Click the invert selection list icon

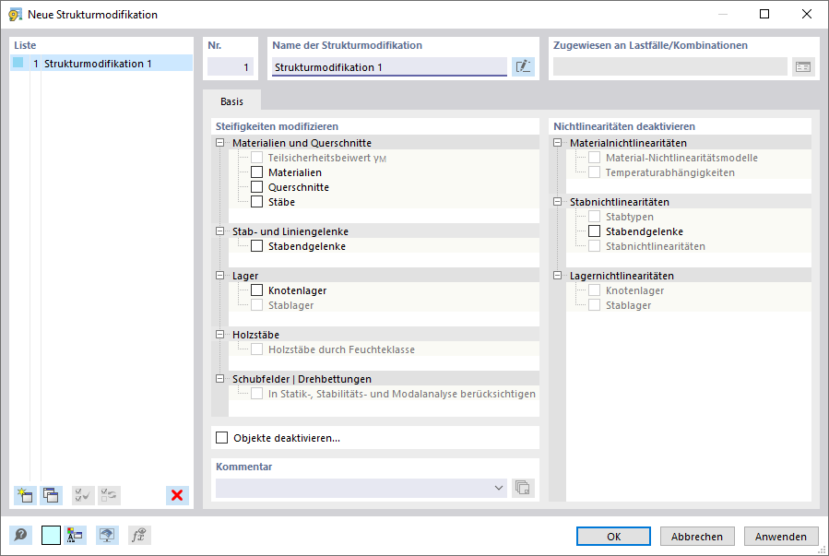(x=110, y=495)
